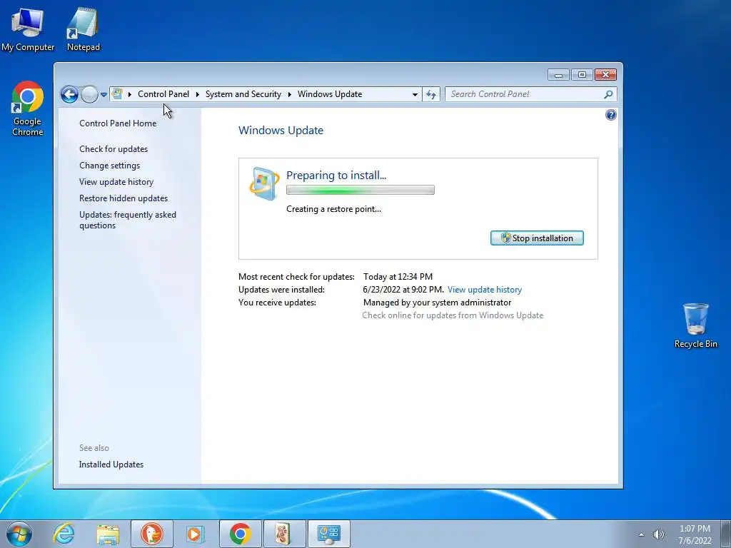731x548 pixels.
Task: Click 'Managed by your system administrator' text
Action: (438, 303)
